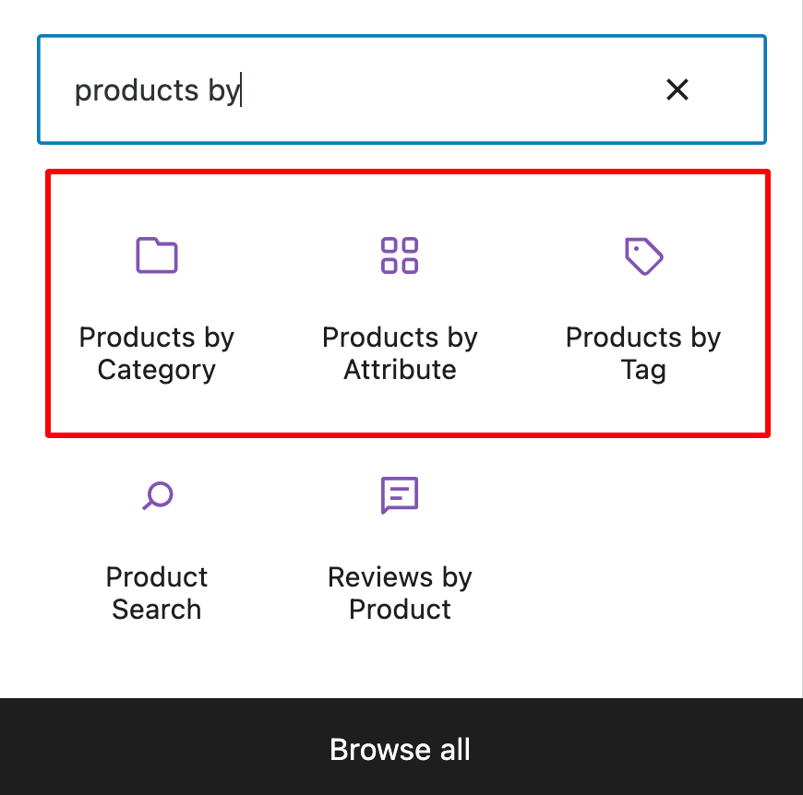Click the Products by Category text label
The width and height of the screenshot is (803, 795).
[x=156, y=353]
